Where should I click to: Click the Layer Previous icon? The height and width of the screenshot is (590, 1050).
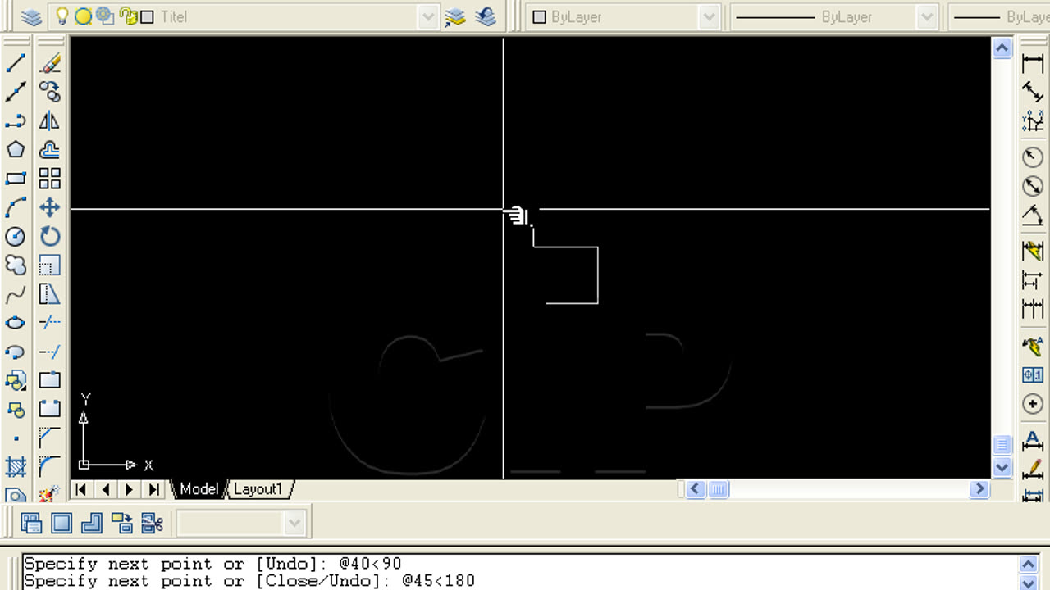point(485,16)
